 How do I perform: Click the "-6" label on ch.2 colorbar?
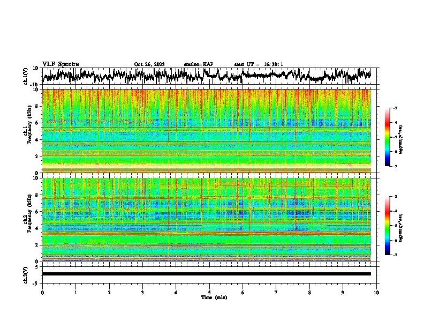coord(395,240)
